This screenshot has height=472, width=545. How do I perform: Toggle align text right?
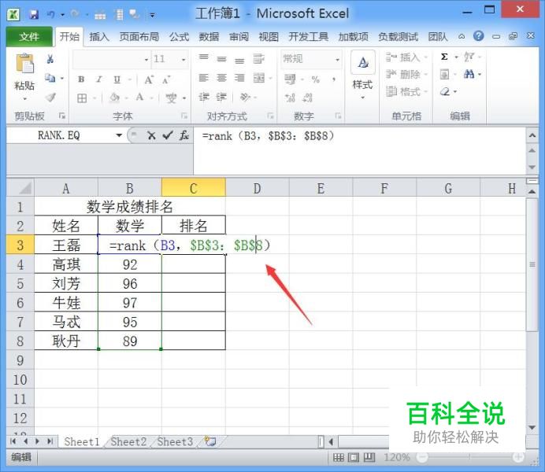(x=239, y=78)
